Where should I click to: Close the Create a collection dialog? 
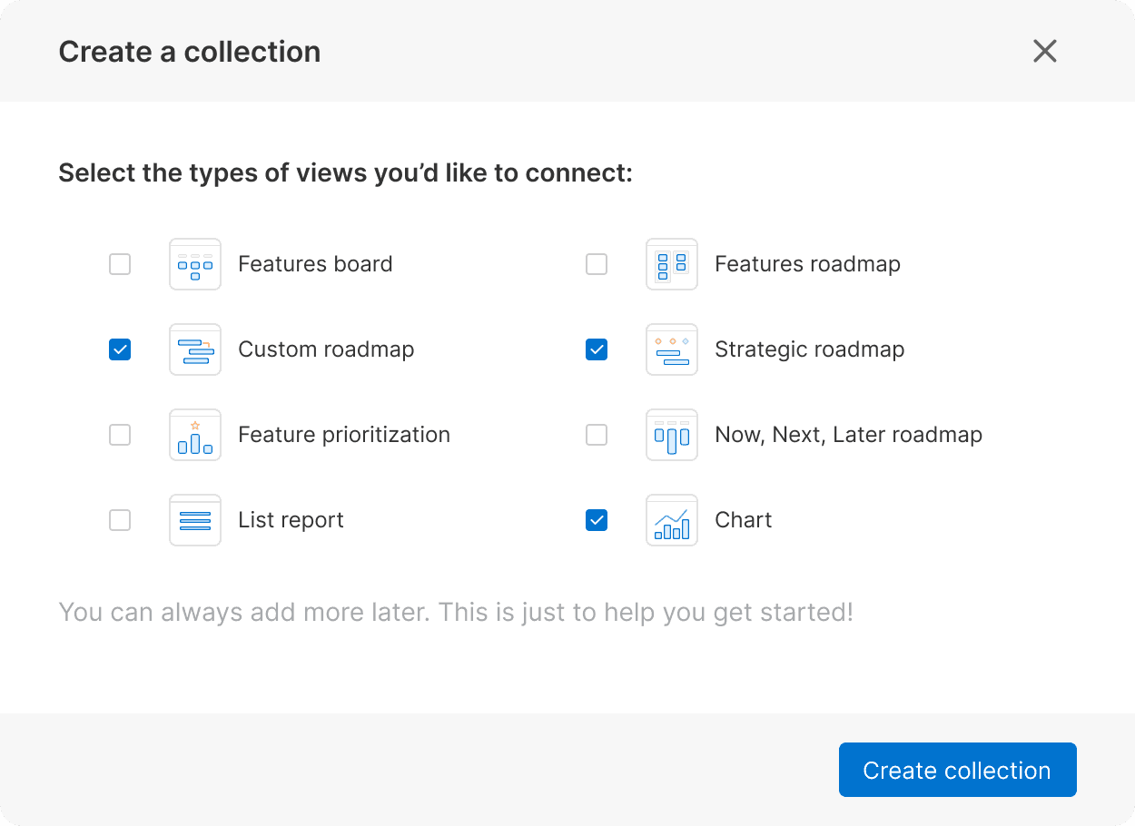point(1045,51)
